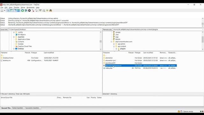Click the Local site path field
This screenshot has width=204, height=115.
click(54, 29)
